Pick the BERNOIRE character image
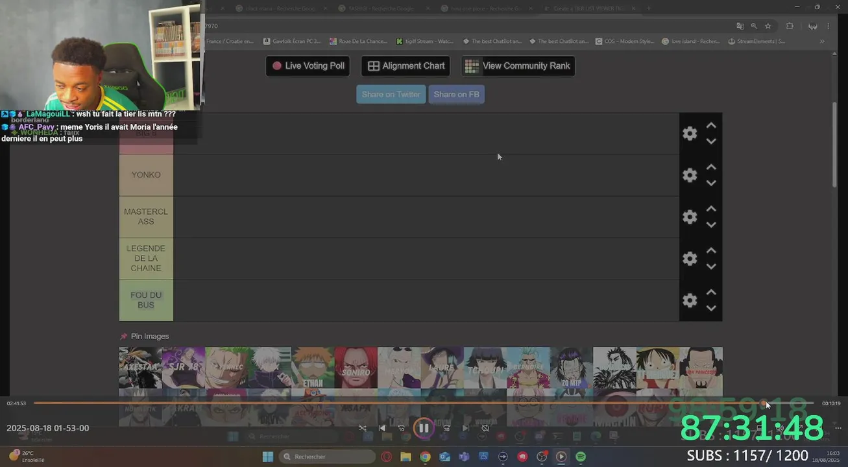The image size is (848, 467). click(528, 368)
